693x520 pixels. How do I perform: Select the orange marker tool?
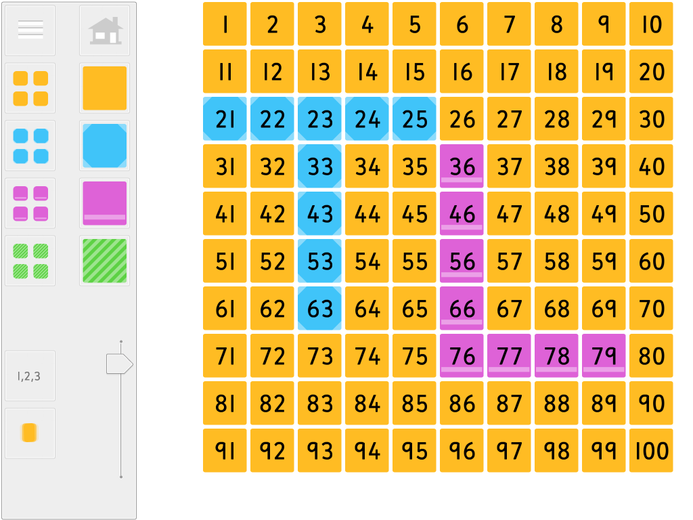30,433
